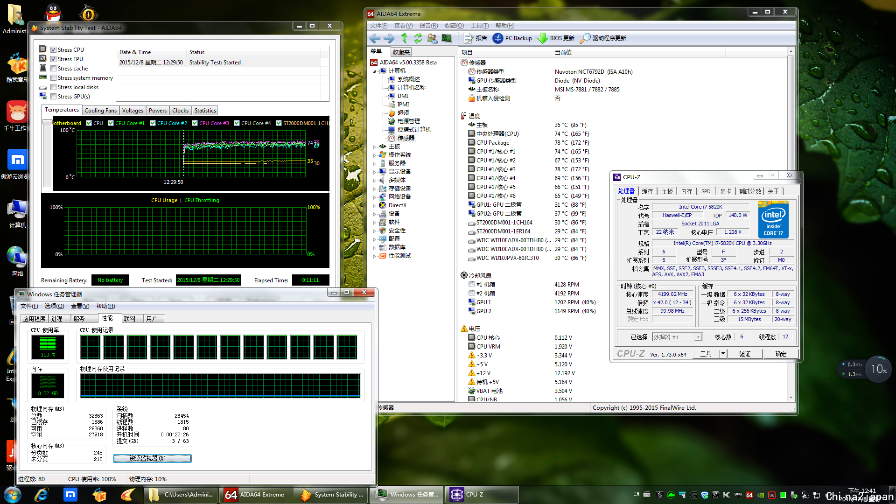
Task: Open the Windows Start button
Action: pos(13,495)
